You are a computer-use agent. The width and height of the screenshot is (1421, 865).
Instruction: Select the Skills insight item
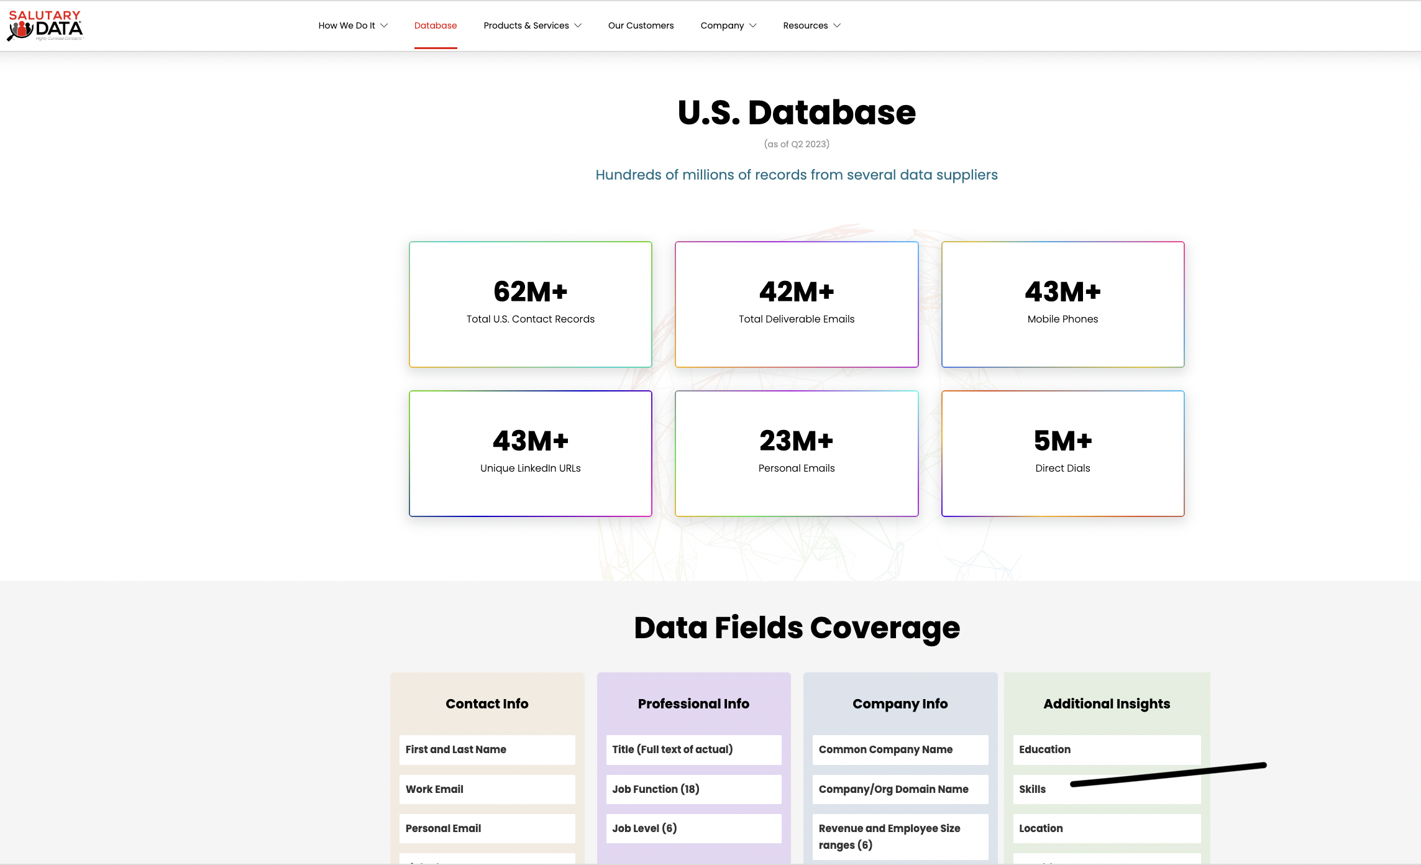pyautogui.click(x=1033, y=790)
